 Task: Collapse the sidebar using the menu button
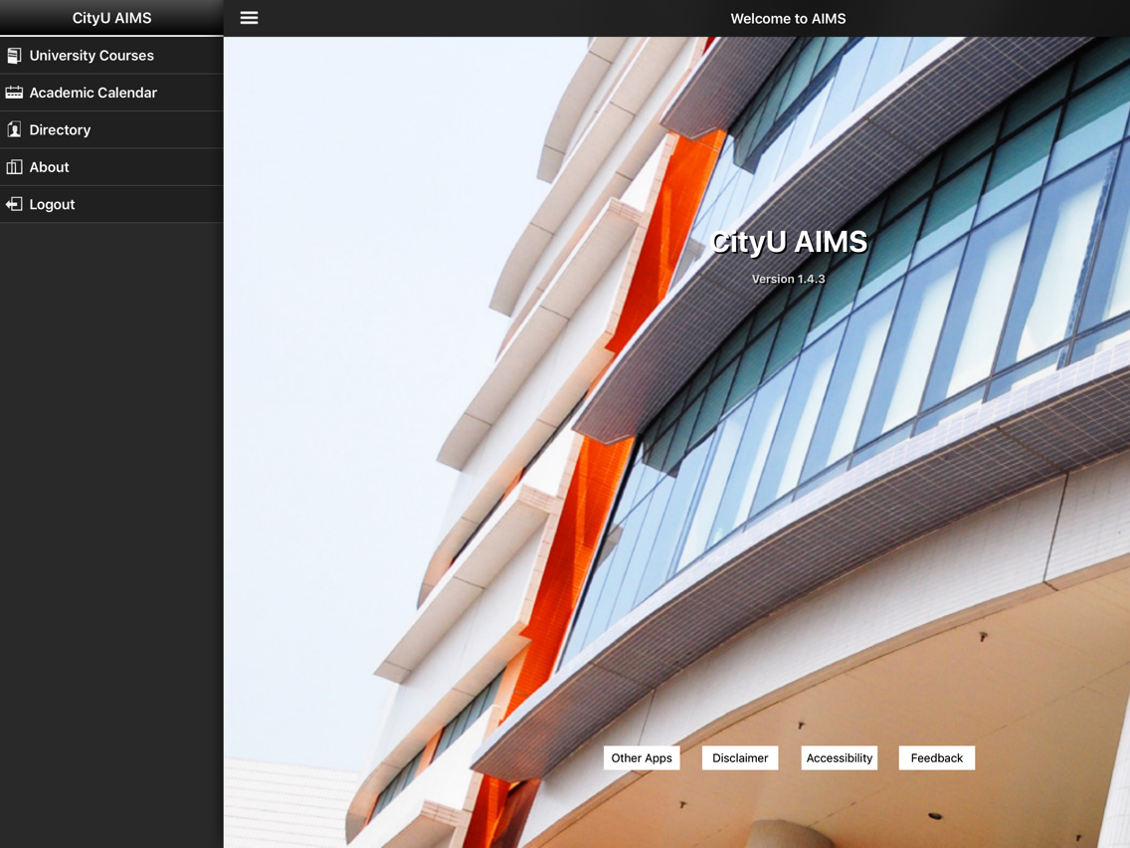pos(248,17)
